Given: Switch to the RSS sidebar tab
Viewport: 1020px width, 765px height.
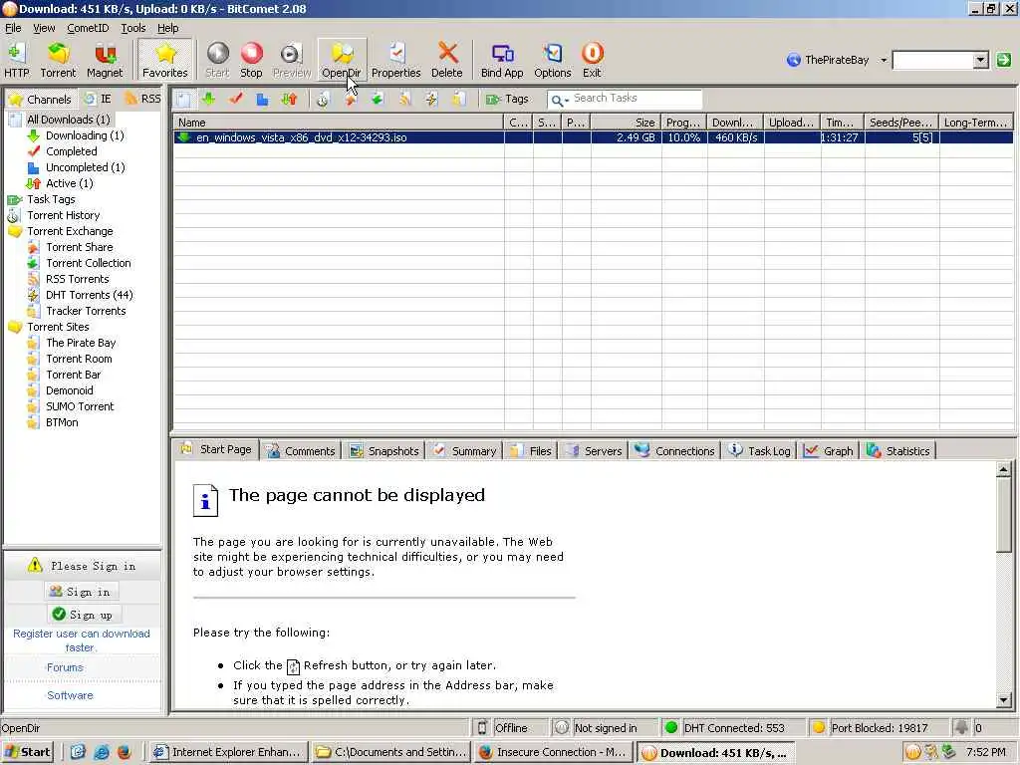Looking at the screenshot, I should click(x=142, y=99).
